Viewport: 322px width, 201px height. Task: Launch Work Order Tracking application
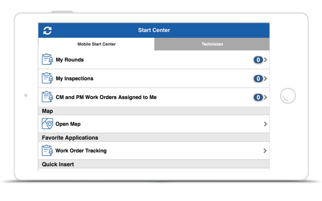(x=154, y=151)
